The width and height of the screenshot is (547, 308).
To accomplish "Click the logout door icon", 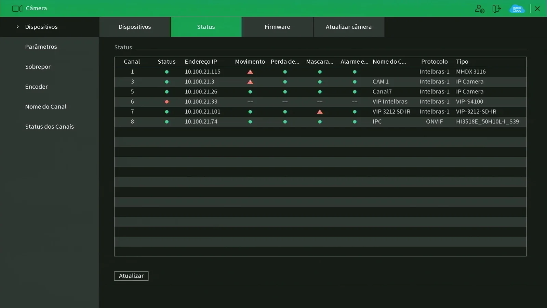I will click(496, 9).
